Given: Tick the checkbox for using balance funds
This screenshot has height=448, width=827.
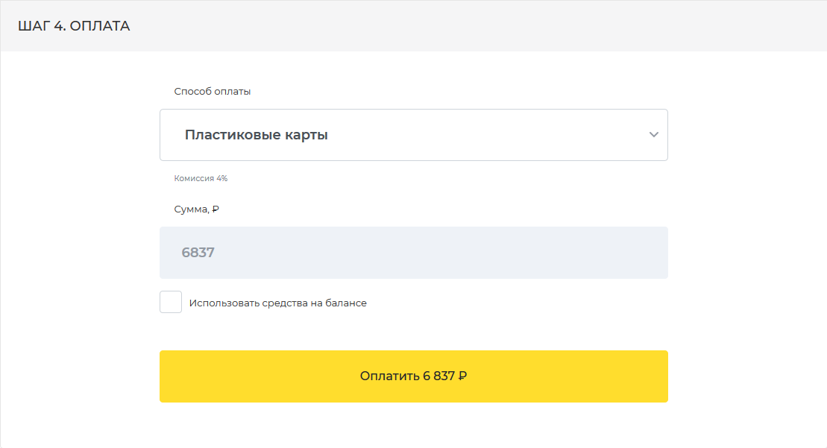Looking at the screenshot, I should pyautogui.click(x=171, y=303).
